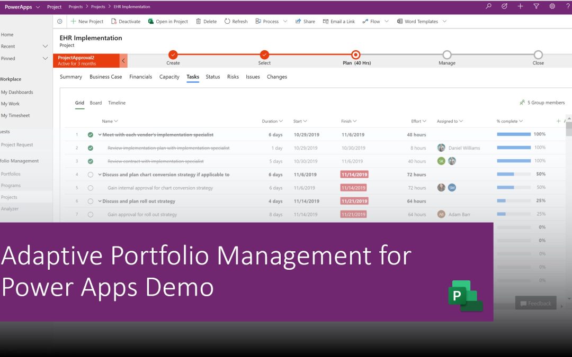Collapse 'Discuss and plan roll out strategy' group
The width and height of the screenshot is (572, 357).
[x=100, y=202]
